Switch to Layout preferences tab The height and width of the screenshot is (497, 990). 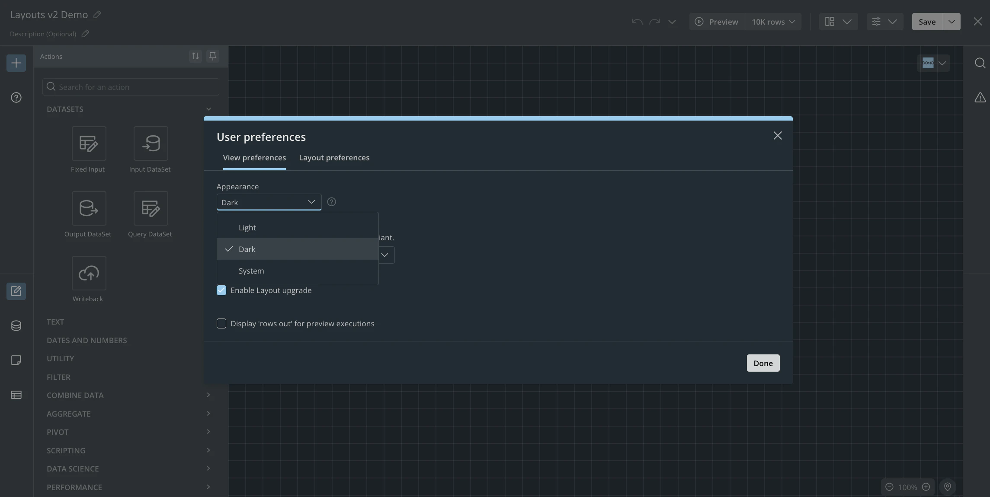334,158
